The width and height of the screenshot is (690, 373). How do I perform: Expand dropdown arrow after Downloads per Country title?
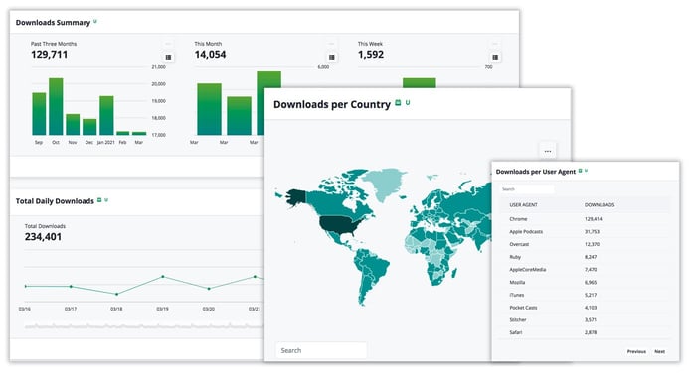point(408,103)
